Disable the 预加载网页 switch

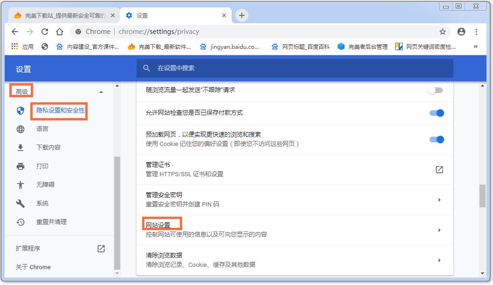(437, 139)
